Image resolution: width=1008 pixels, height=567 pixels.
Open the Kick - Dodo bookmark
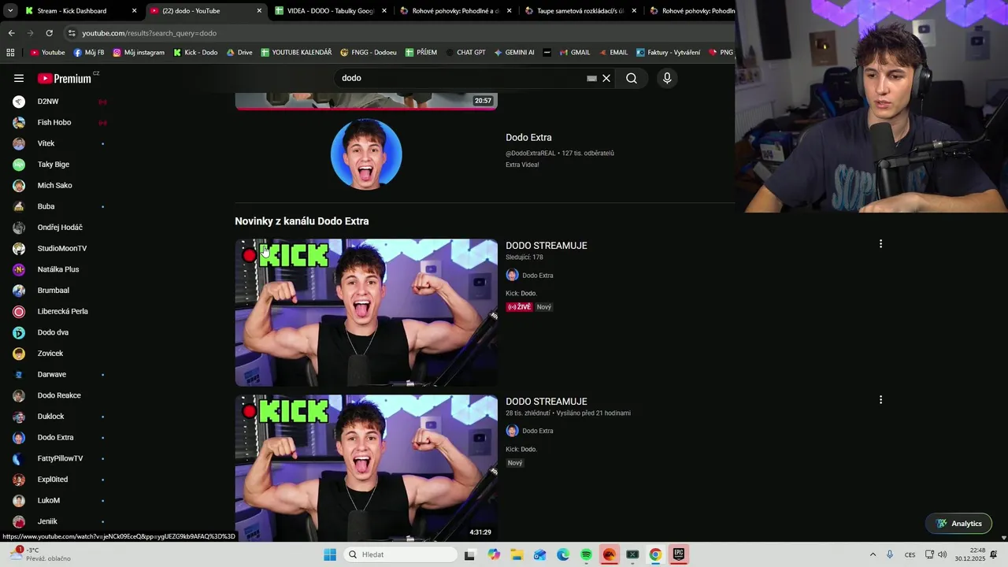click(195, 53)
